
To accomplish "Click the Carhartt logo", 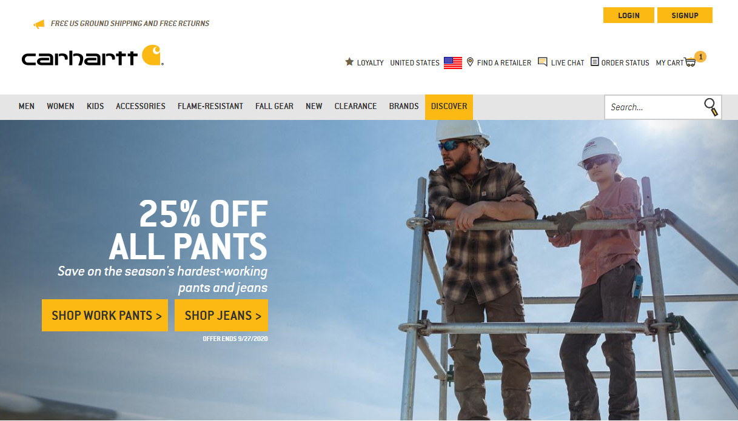I will click(93, 56).
